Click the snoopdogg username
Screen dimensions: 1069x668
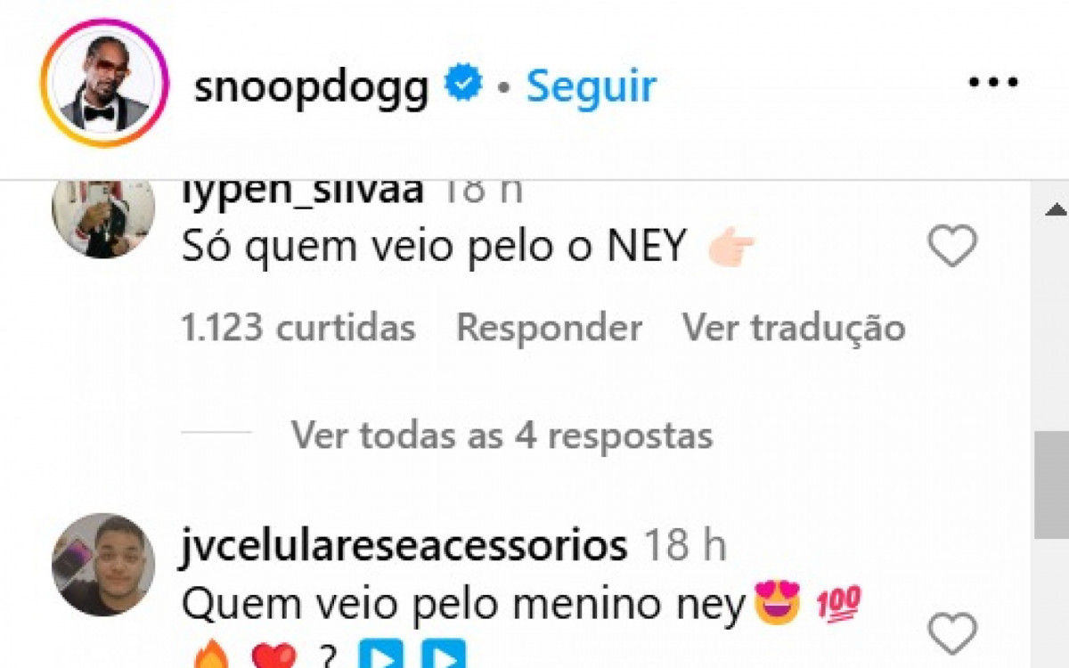click(x=312, y=86)
